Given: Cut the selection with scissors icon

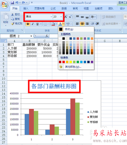Looking at the screenshot, I should click(16, 14).
